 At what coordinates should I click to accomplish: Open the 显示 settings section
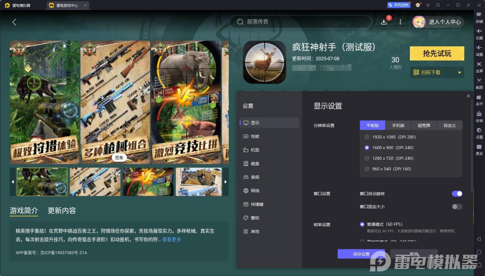pos(269,123)
